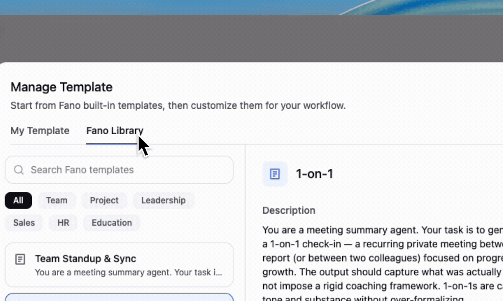Screen dimensions: 503x301
Task: Filter templates by Leadership
Action: point(163,200)
